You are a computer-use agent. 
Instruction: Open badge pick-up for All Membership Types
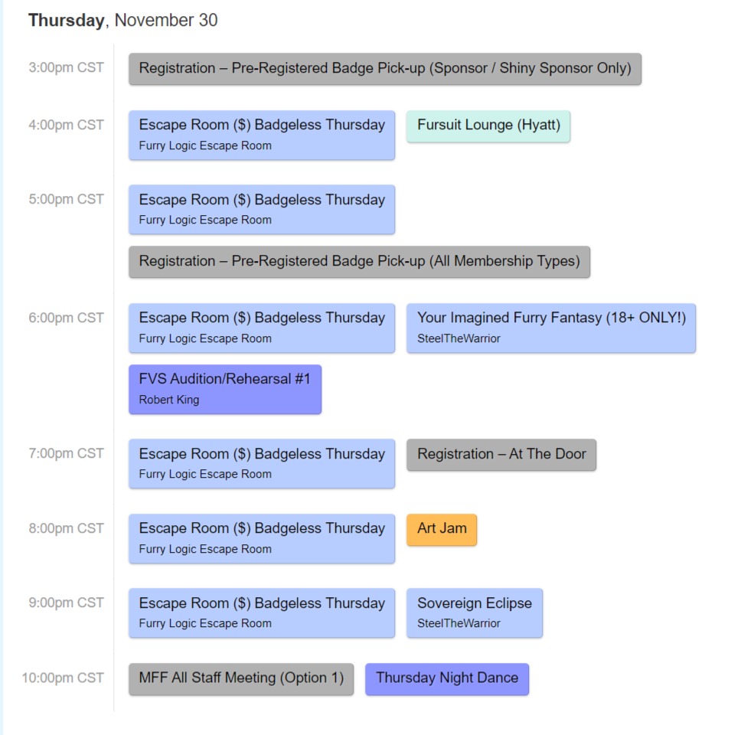tap(359, 262)
